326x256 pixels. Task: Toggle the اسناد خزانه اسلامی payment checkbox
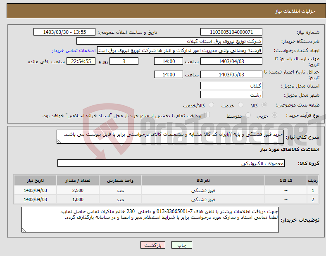click(207, 115)
